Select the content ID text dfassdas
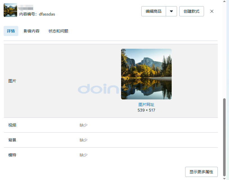This screenshot has width=229, height=180. point(47,14)
